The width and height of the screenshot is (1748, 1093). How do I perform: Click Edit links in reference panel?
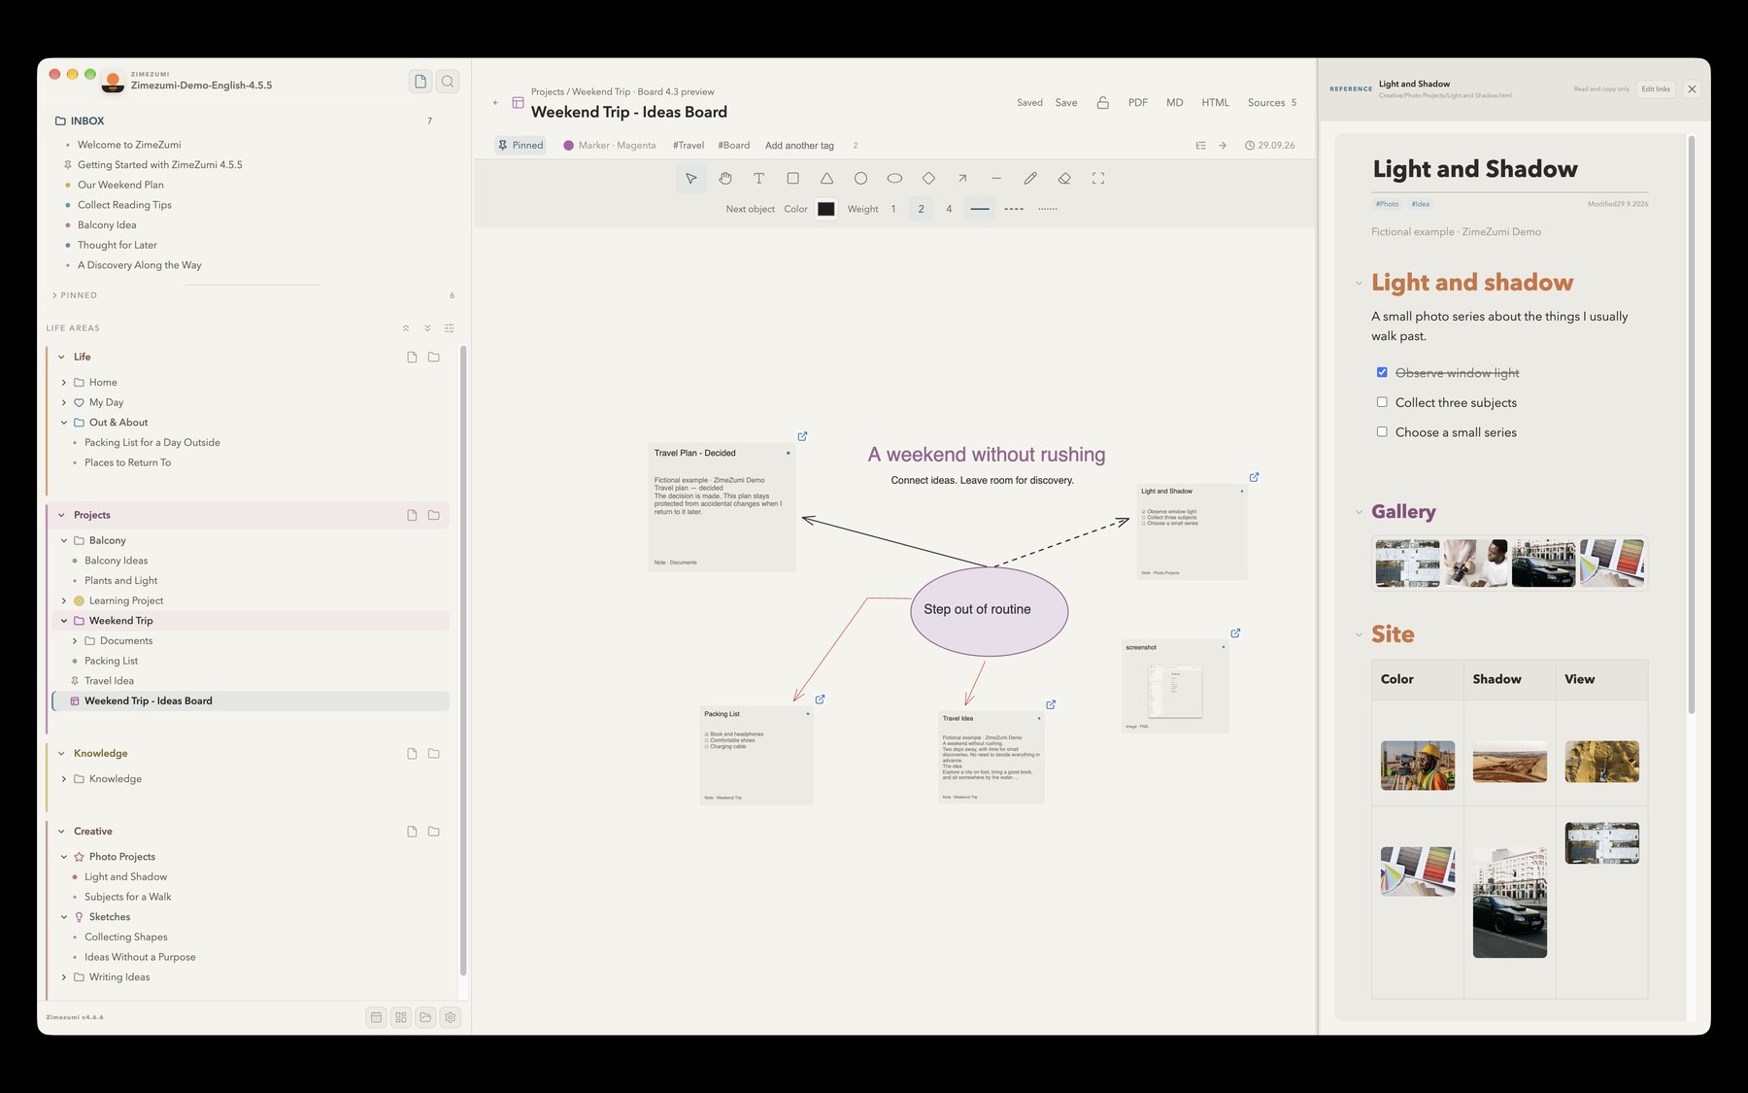(x=1656, y=89)
